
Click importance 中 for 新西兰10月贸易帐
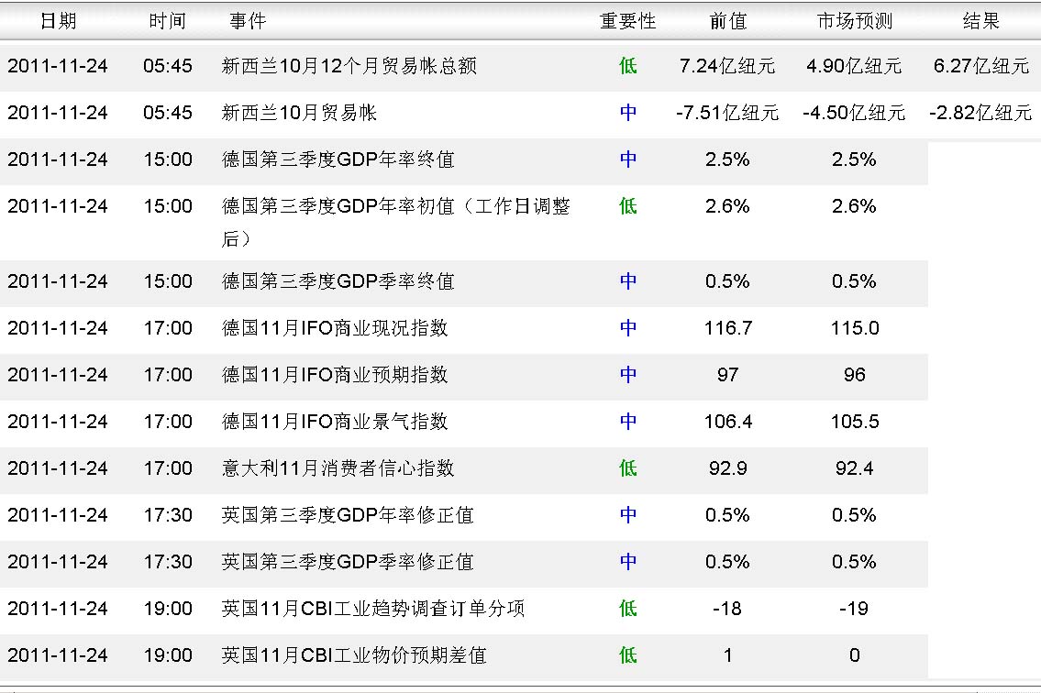[627, 112]
